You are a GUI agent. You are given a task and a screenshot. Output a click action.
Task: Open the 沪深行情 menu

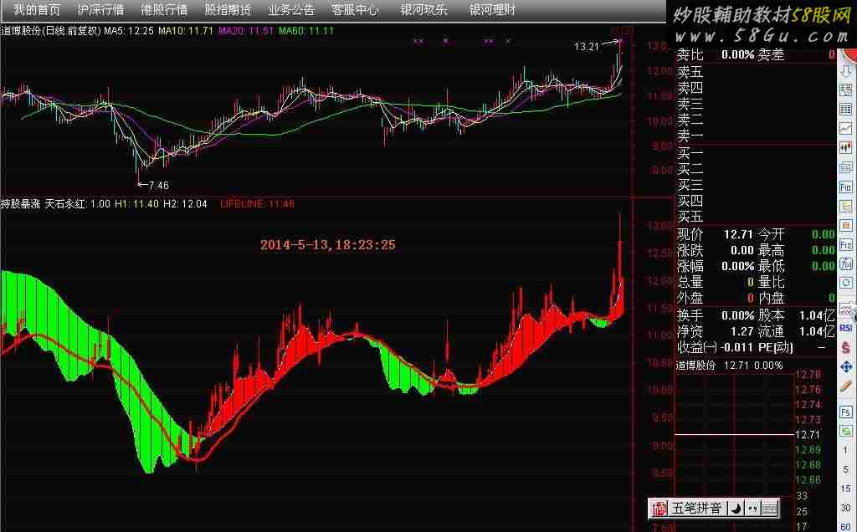pyautogui.click(x=100, y=10)
